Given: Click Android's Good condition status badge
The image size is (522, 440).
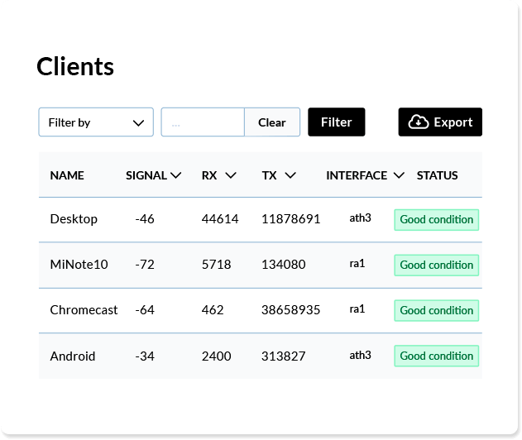Looking at the screenshot, I should [x=437, y=356].
